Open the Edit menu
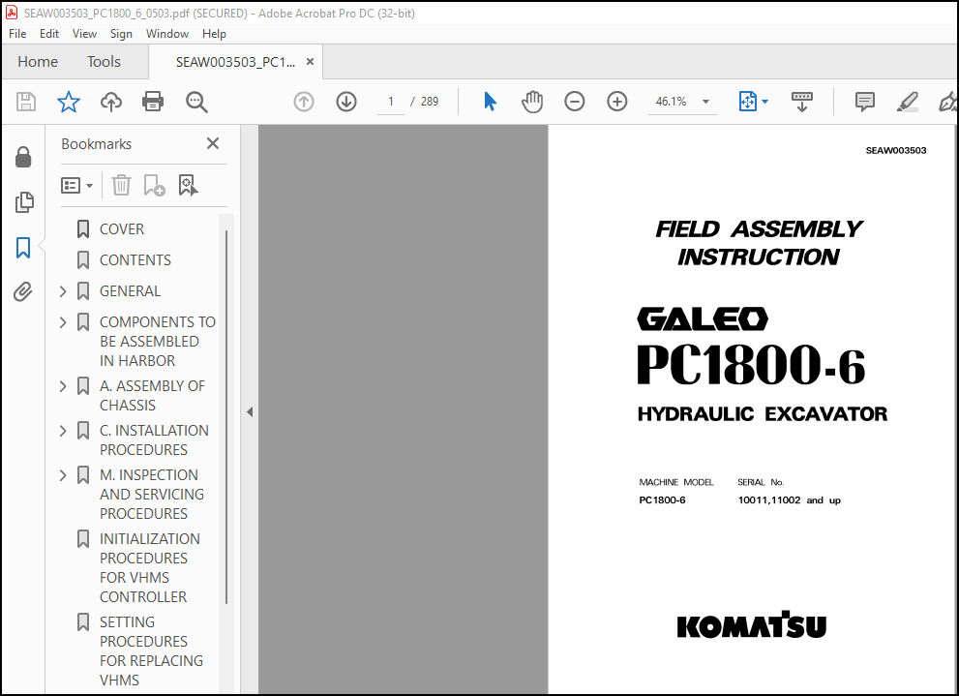This screenshot has width=959, height=696. pyautogui.click(x=49, y=34)
